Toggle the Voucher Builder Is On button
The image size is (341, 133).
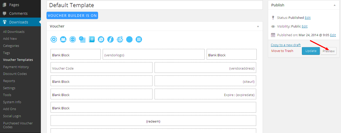[x=72, y=16]
